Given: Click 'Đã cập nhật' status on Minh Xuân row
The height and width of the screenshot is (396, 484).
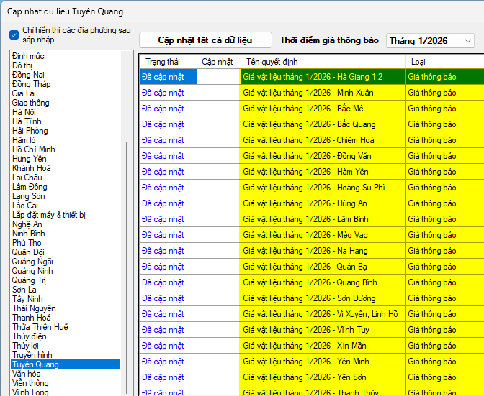Looking at the screenshot, I should 163,93.
